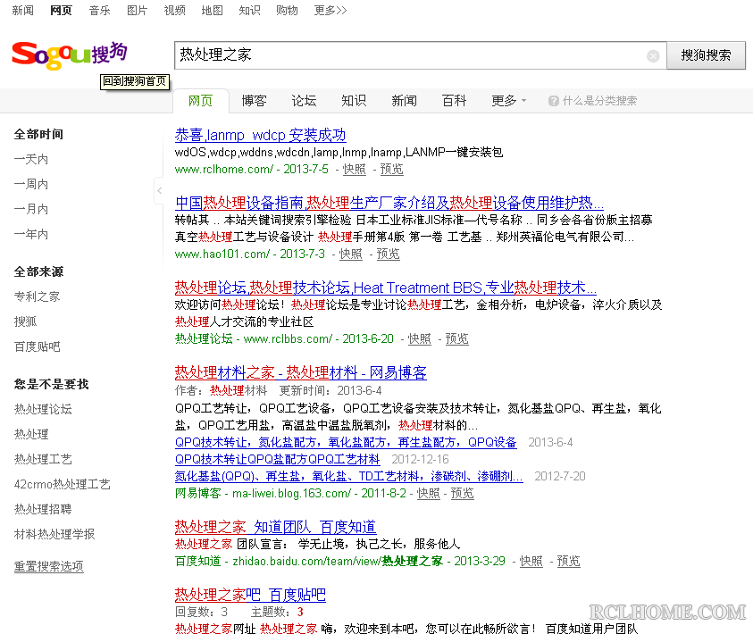The width and height of the screenshot is (753, 634).
Task: Filter source to 百度贴吧
Action: [x=37, y=346]
